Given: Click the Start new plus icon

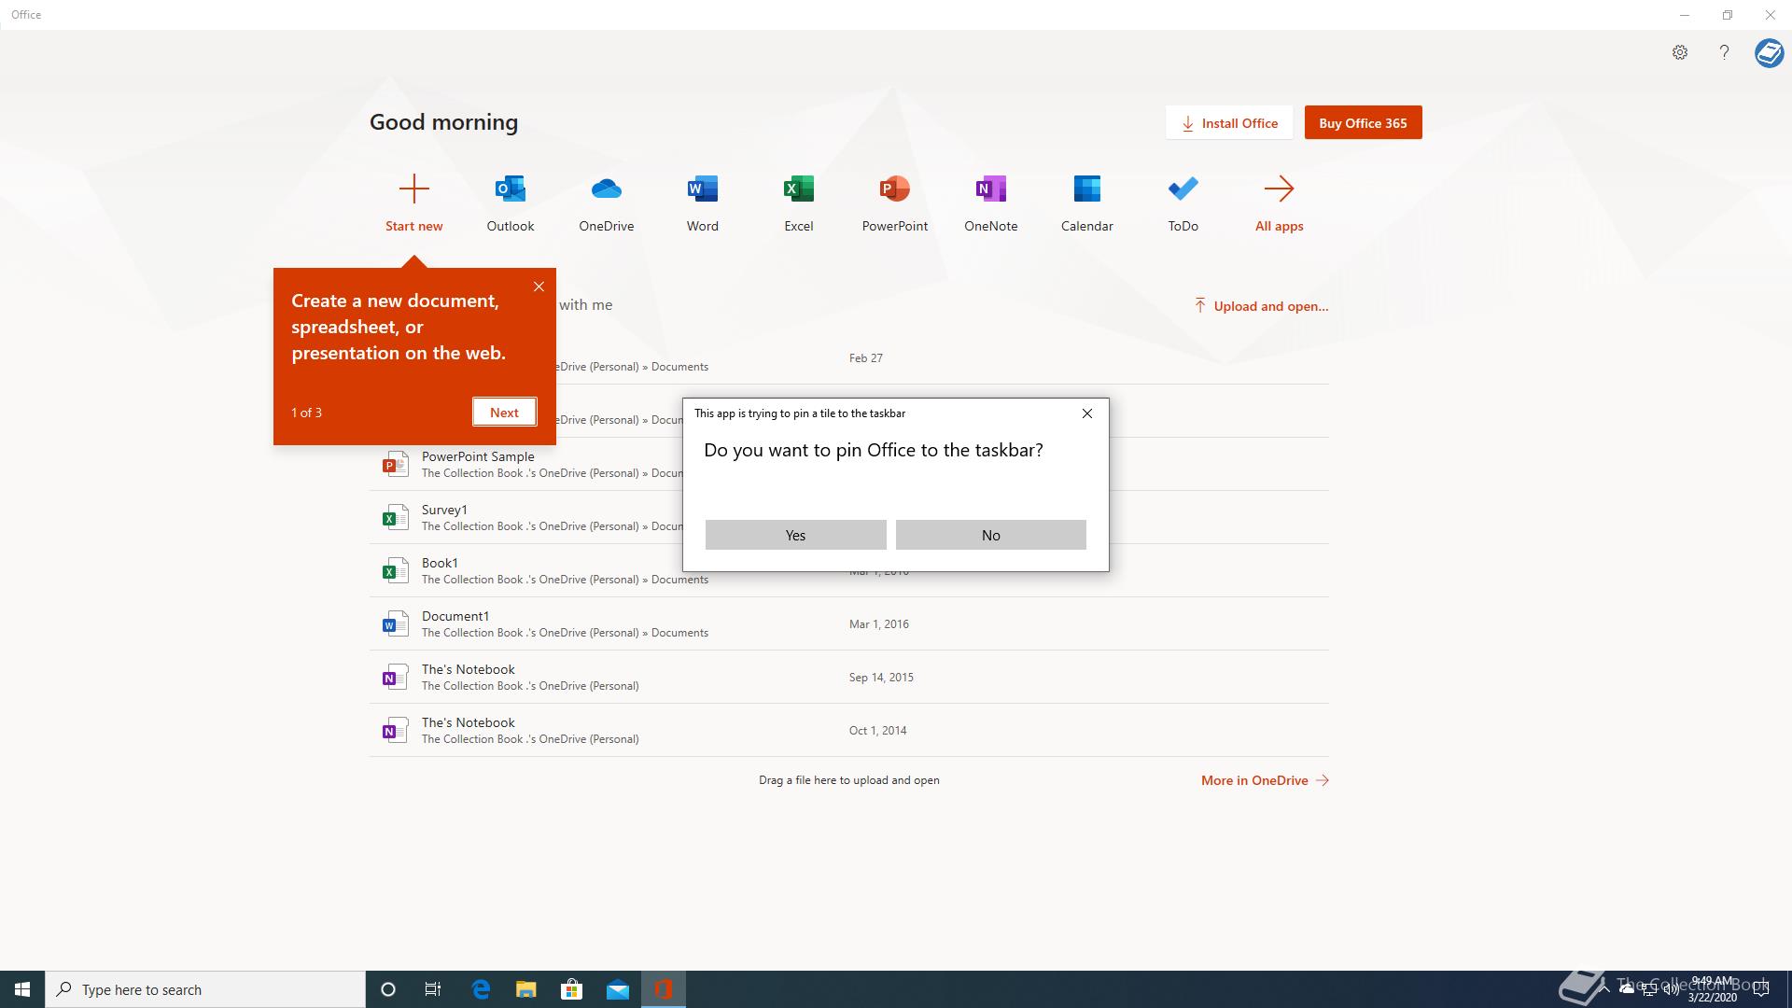Looking at the screenshot, I should tap(413, 189).
